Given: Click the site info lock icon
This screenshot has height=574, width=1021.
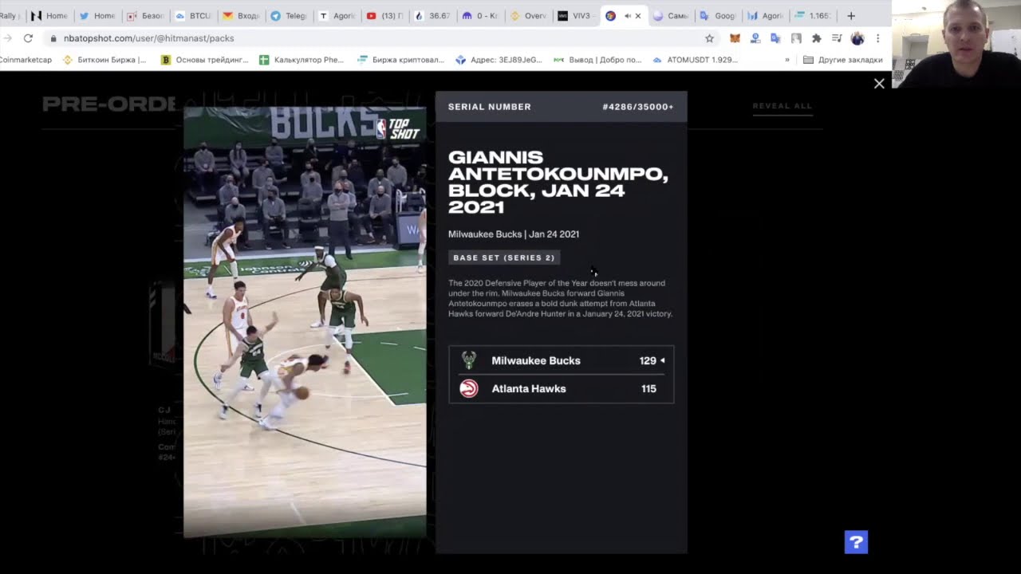Looking at the screenshot, I should tap(53, 38).
